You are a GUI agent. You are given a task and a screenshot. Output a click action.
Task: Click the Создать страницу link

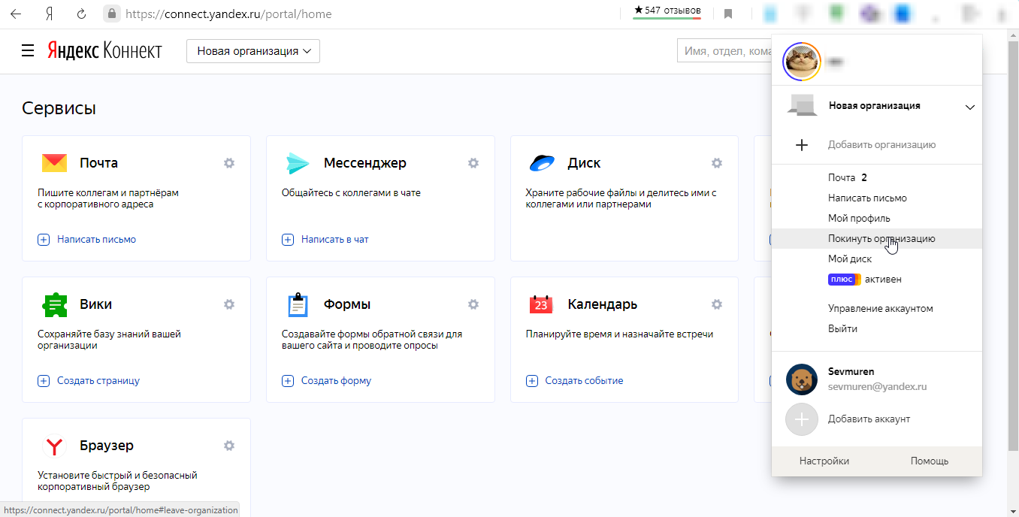98,381
